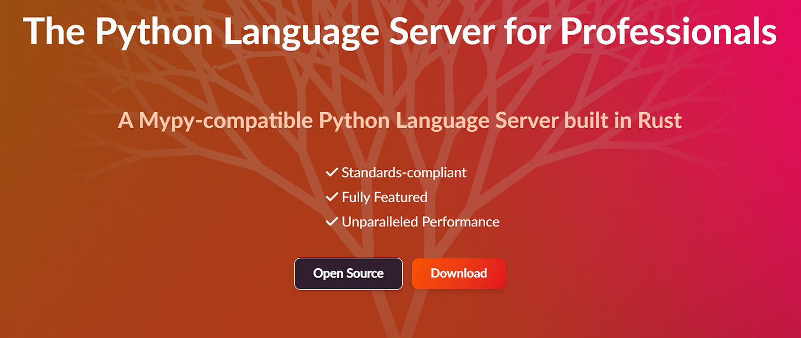This screenshot has height=338, width=801.
Task: Click checkmark icon beside Standards-compliant
Action: coord(332,173)
